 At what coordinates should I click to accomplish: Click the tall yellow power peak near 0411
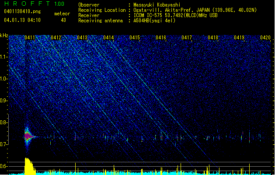point(29,166)
